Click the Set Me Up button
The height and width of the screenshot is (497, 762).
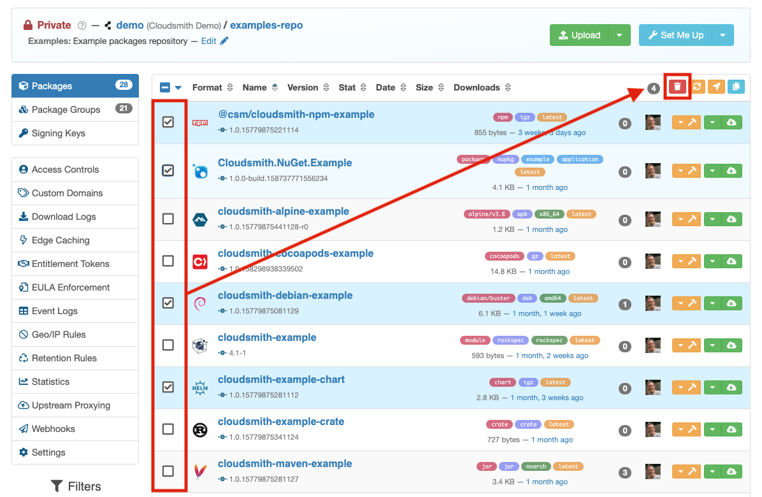[x=675, y=35]
